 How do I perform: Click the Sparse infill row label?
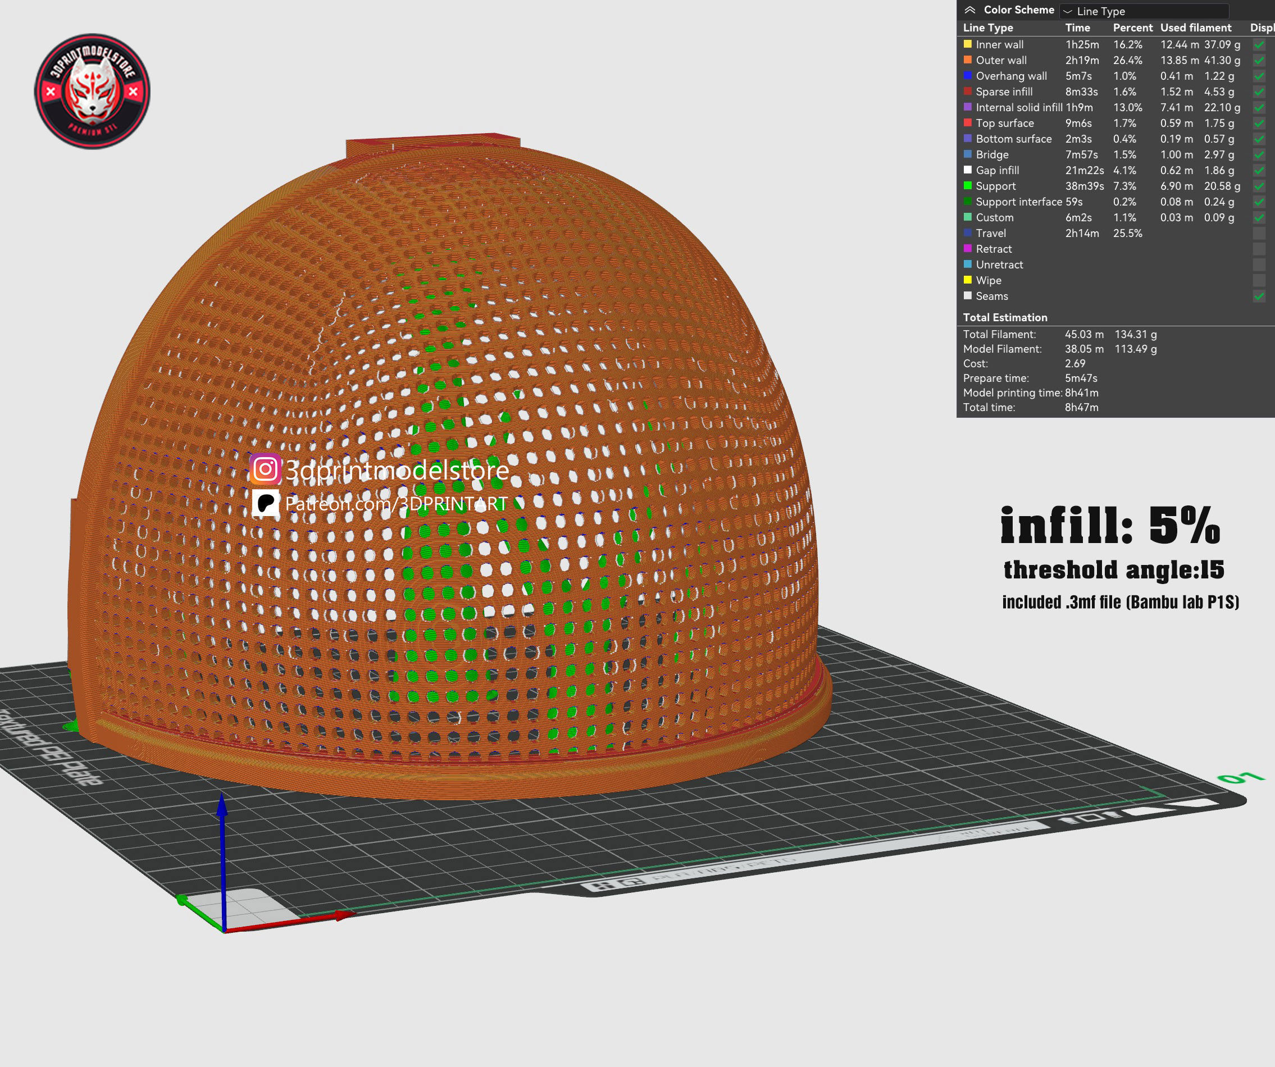point(1004,92)
